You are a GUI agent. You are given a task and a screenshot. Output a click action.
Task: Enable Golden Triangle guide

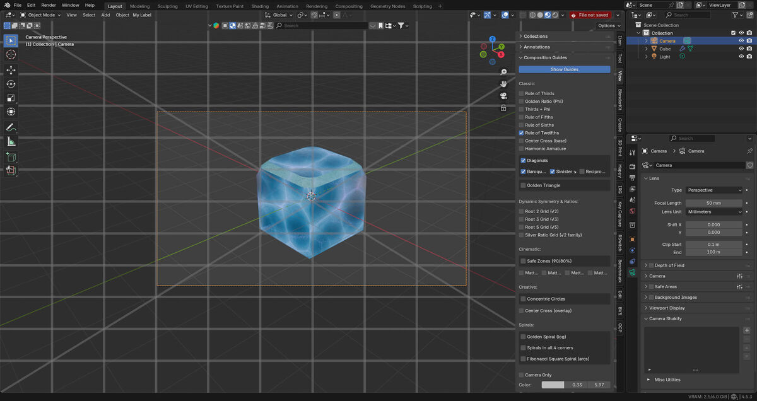tap(524, 185)
